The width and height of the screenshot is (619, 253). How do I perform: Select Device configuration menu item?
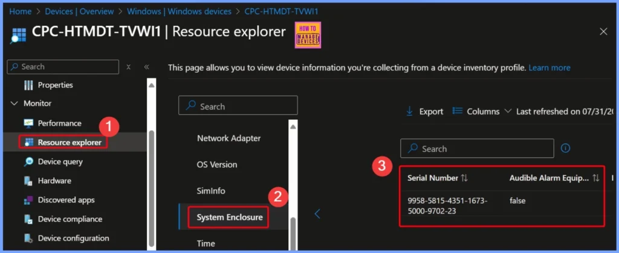tap(73, 239)
